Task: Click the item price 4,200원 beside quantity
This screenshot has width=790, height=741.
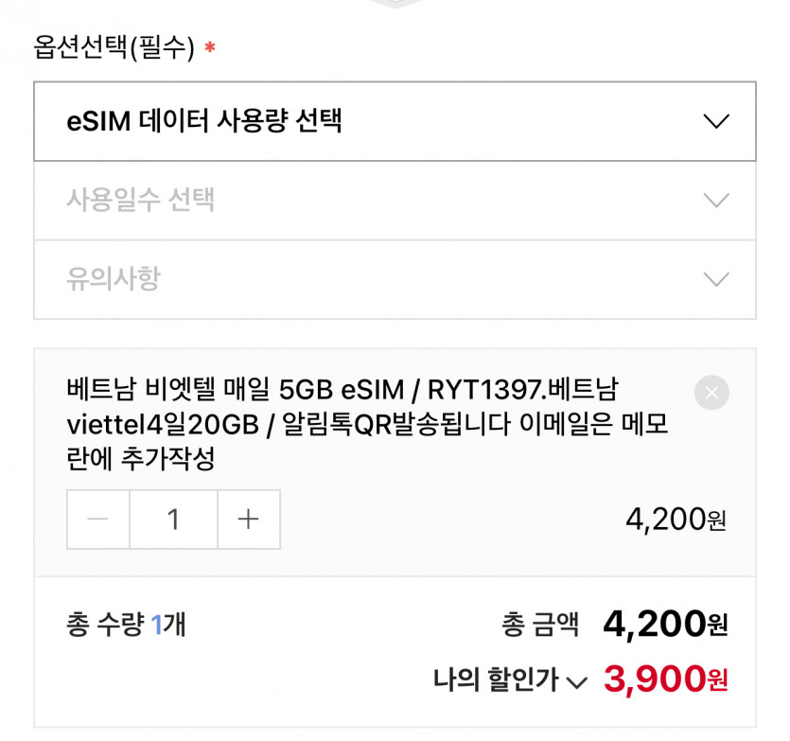Action: click(676, 520)
